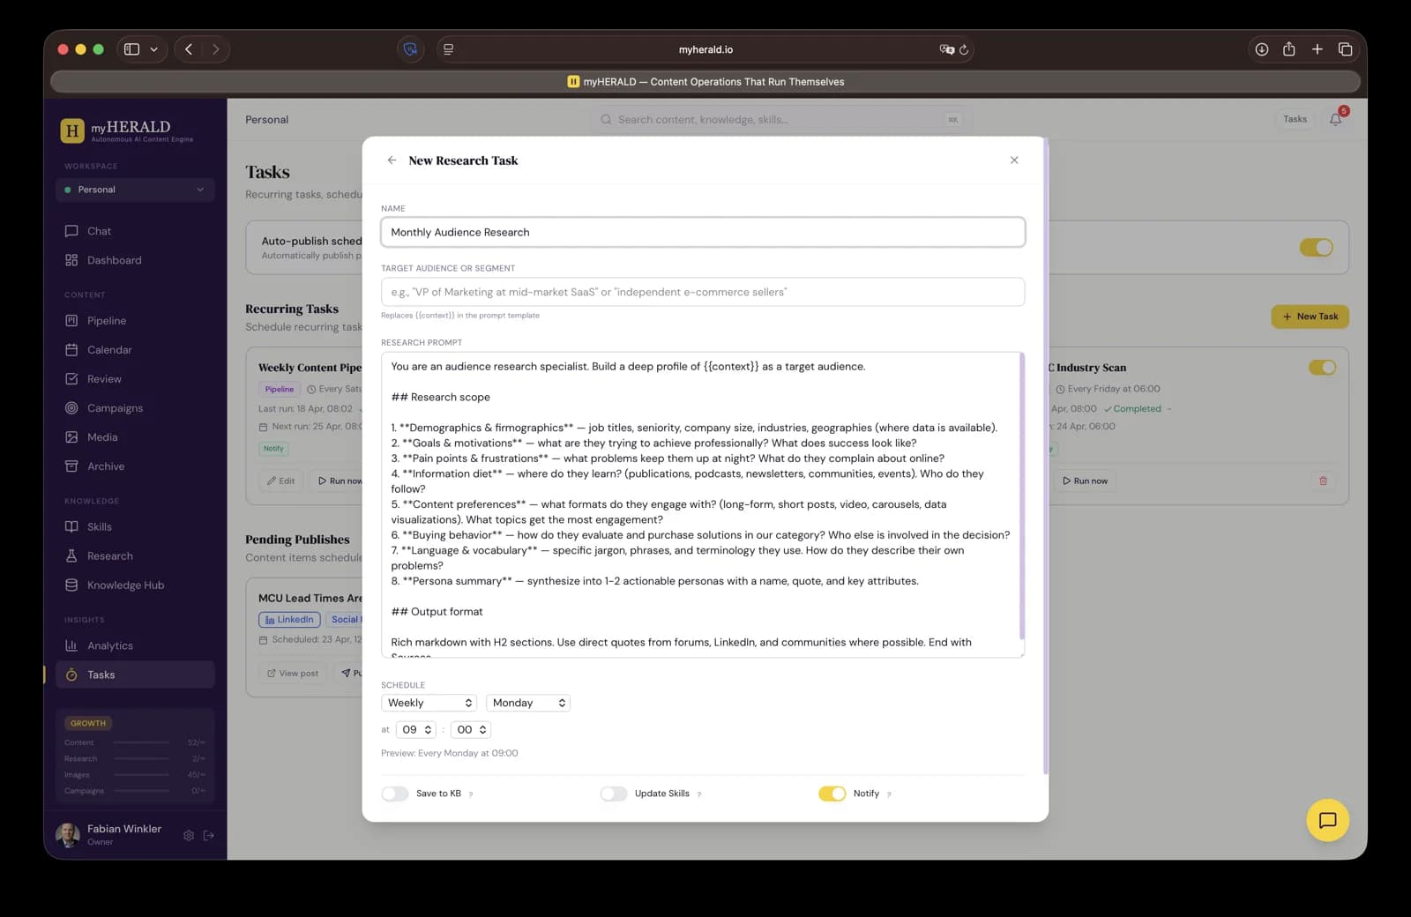Click the Safari share icon
Image resolution: width=1411 pixels, height=917 pixels.
[1289, 49]
